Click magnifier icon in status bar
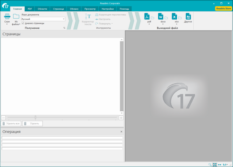Screen dimensions: 233x167 [x=210, y=164]
